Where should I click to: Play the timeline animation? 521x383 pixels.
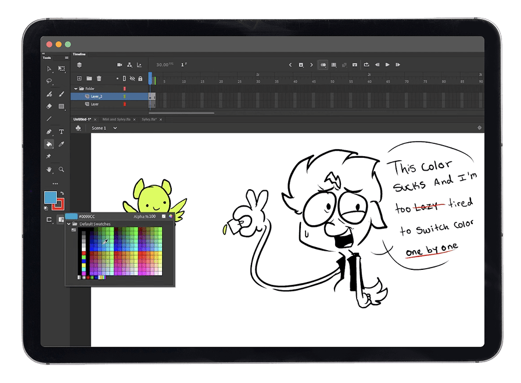387,65
